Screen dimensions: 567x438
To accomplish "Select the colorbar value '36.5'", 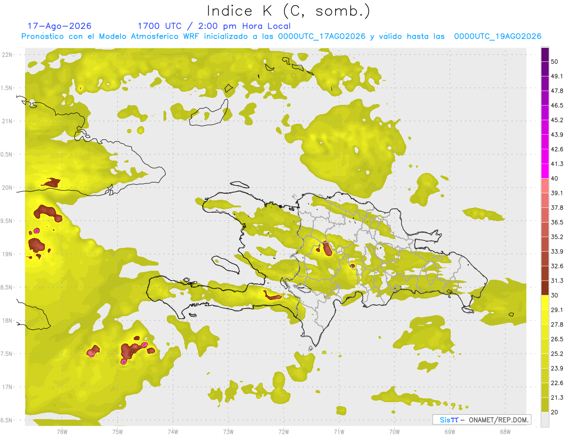I will [557, 222].
